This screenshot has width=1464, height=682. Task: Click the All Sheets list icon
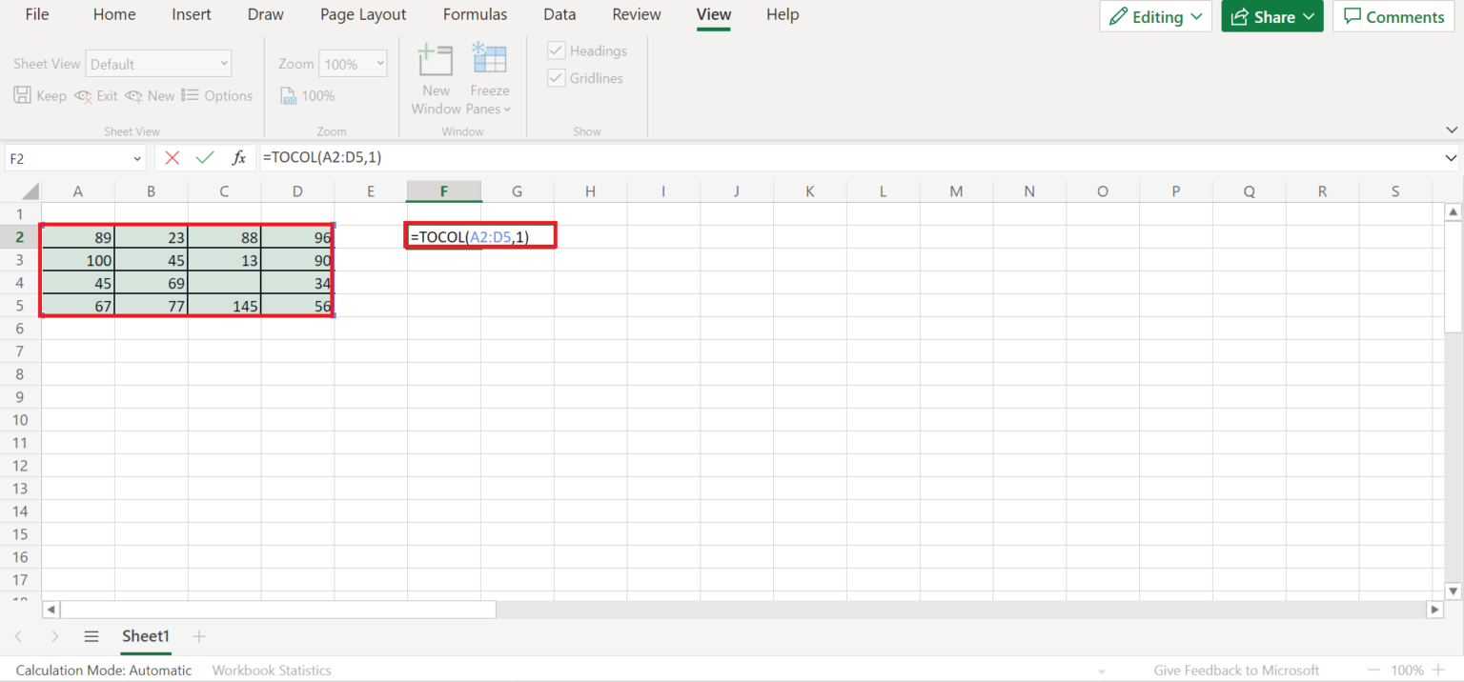tap(91, 636)
